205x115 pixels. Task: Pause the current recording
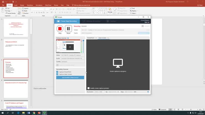[x=68, y=29]
